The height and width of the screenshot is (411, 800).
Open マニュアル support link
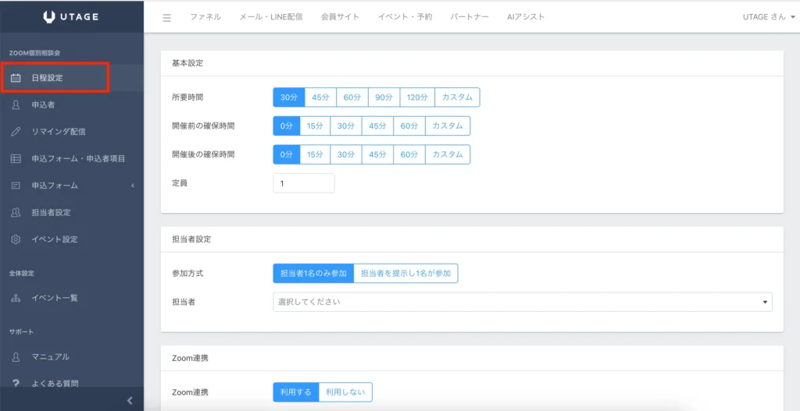click(x=72, y=356)
